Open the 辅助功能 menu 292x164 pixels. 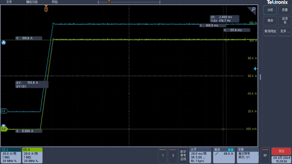click(x=32, y=2)
